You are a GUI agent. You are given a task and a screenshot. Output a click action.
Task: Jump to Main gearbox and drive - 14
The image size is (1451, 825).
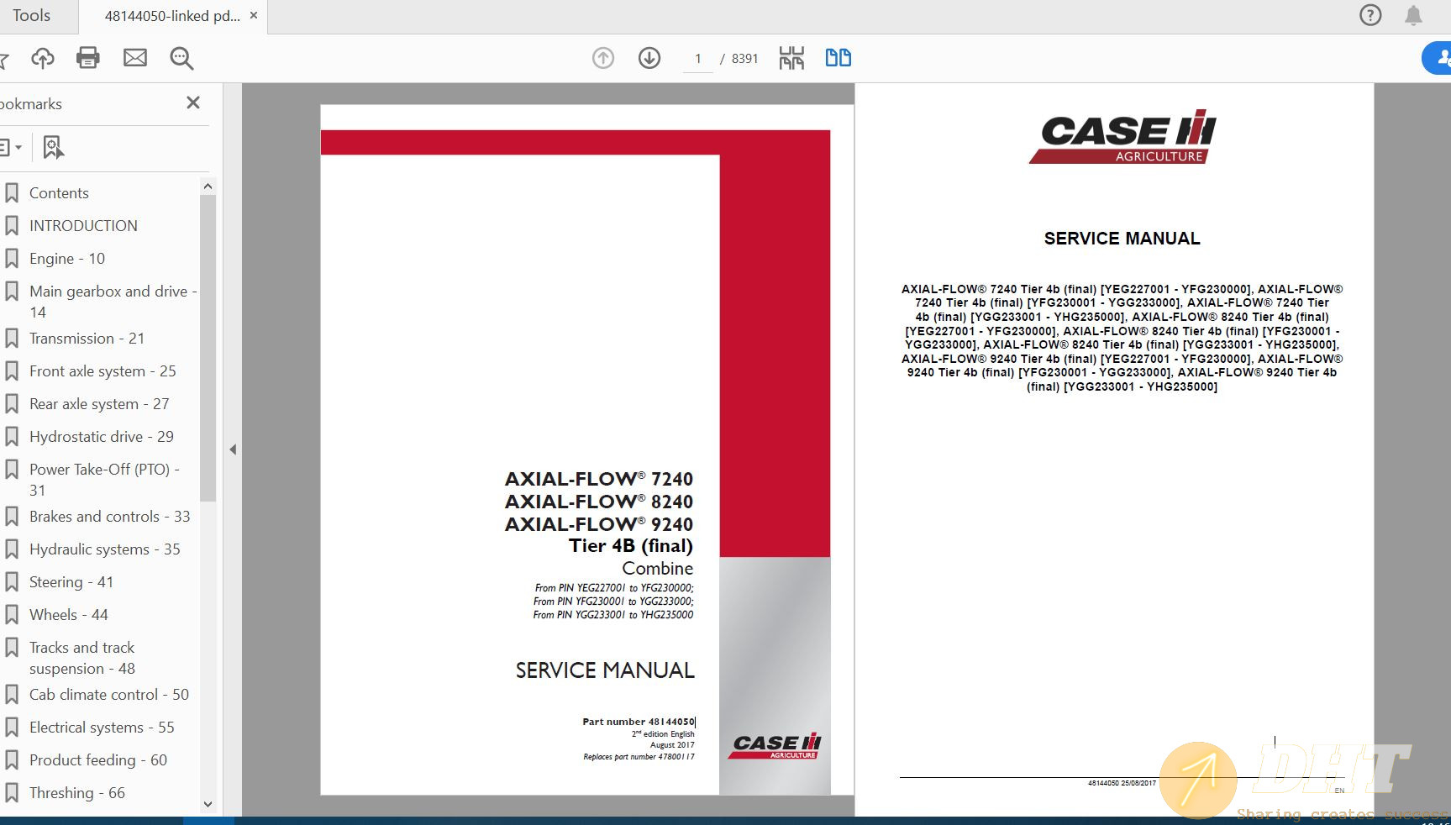click(113, 302)
